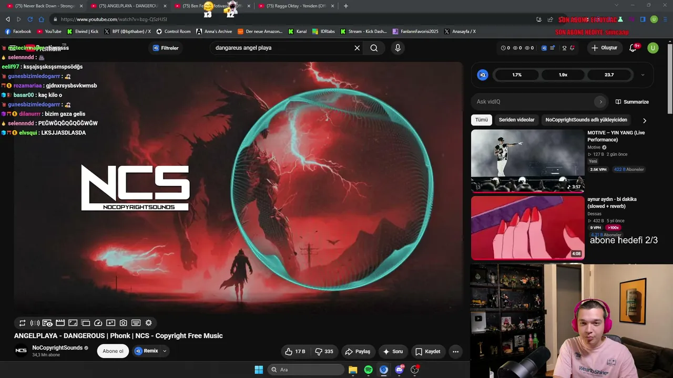
Task: Click the Oluştur create button
Action: pyautogui.click(x=604, y=48)
